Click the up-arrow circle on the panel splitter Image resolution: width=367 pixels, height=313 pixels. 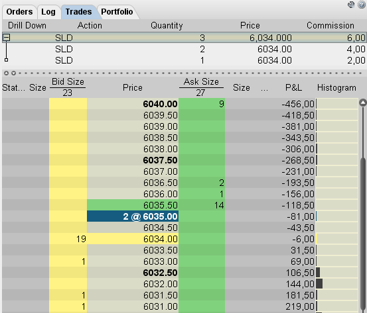(7, 73)
